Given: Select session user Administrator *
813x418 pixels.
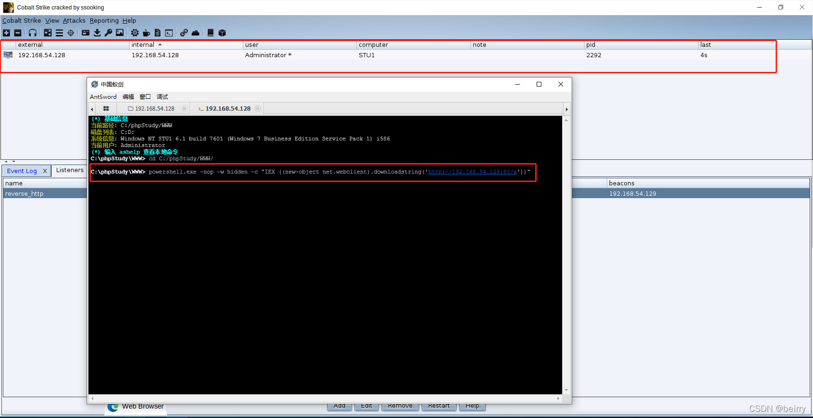Looking at the screenshot, I should (x=268, y=55).
